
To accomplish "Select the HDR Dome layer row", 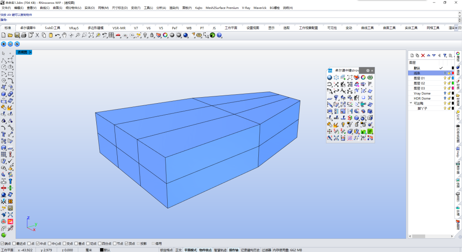I will [x=431, y=98].
